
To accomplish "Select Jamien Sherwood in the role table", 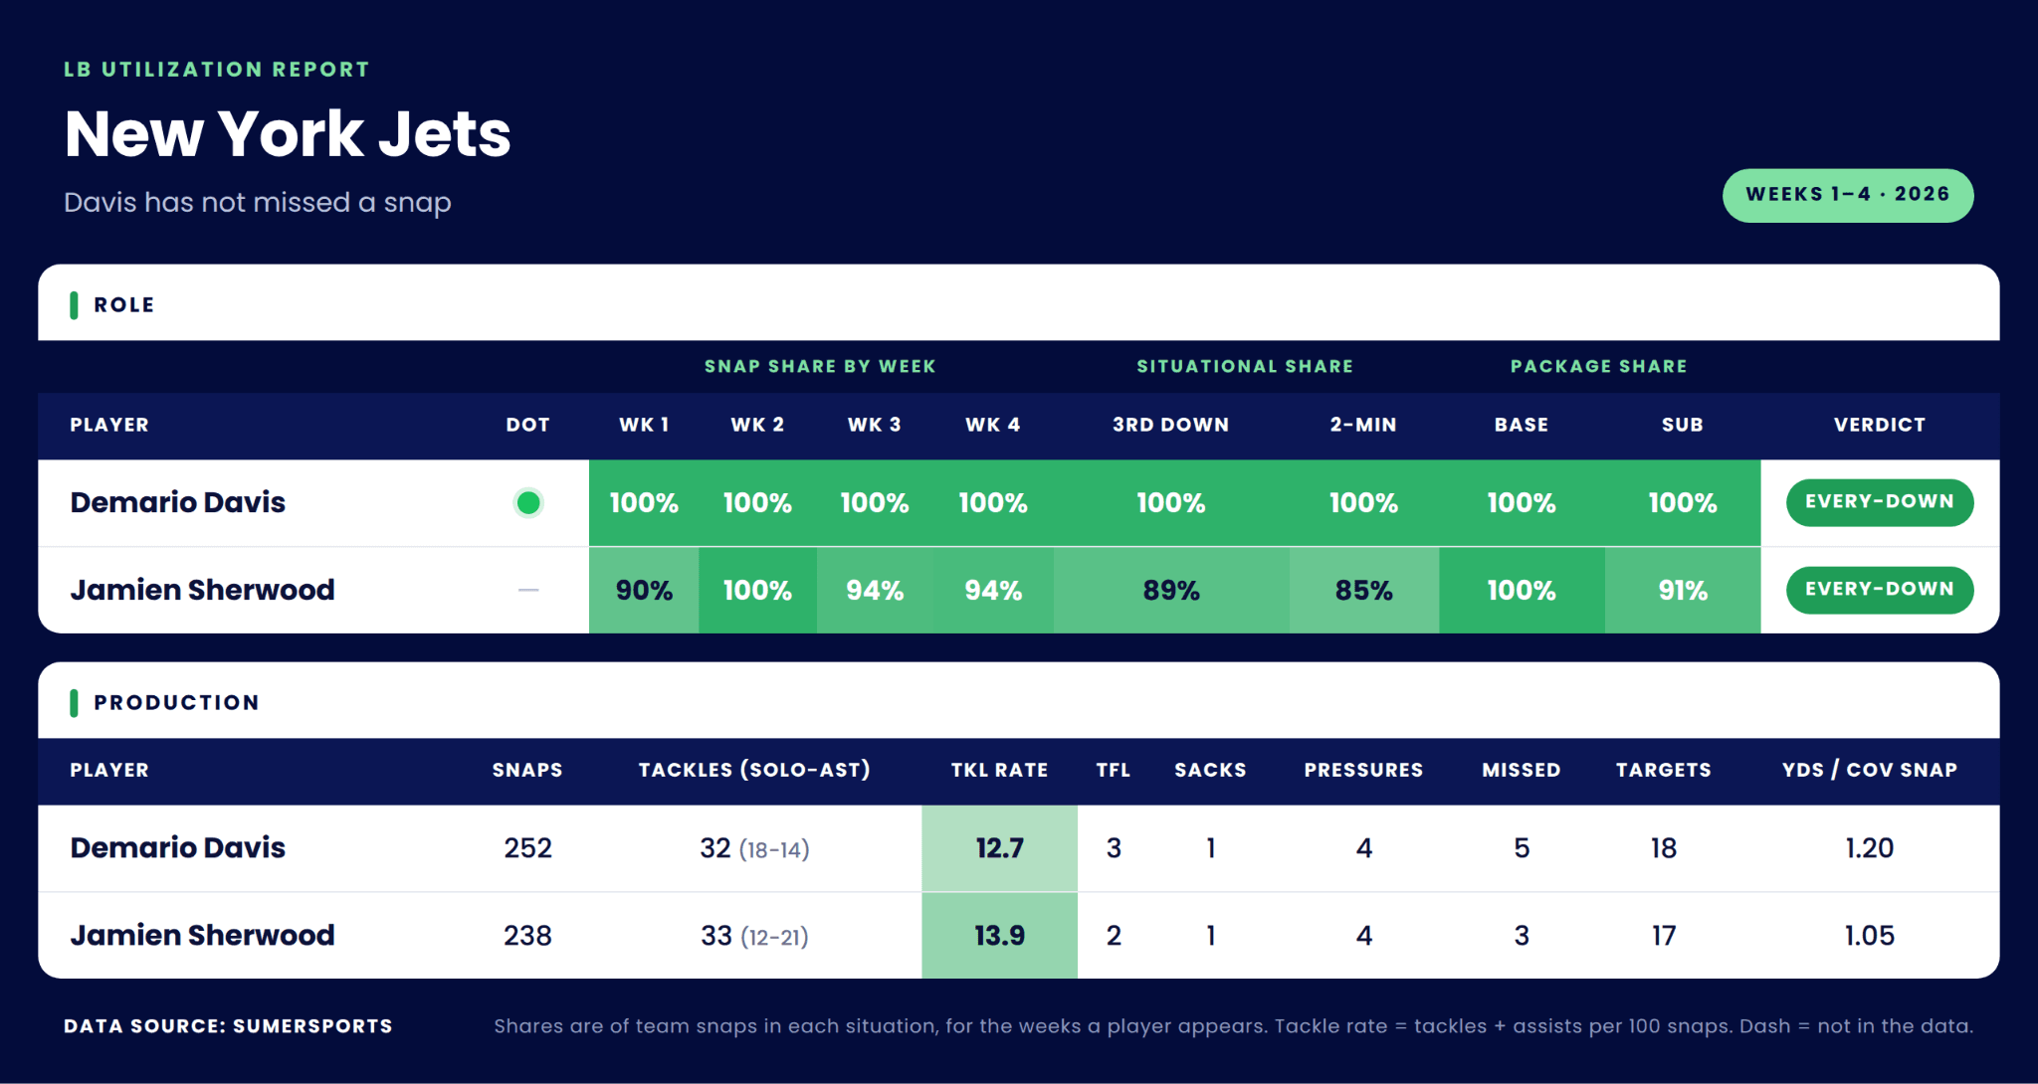I will 202,590.
